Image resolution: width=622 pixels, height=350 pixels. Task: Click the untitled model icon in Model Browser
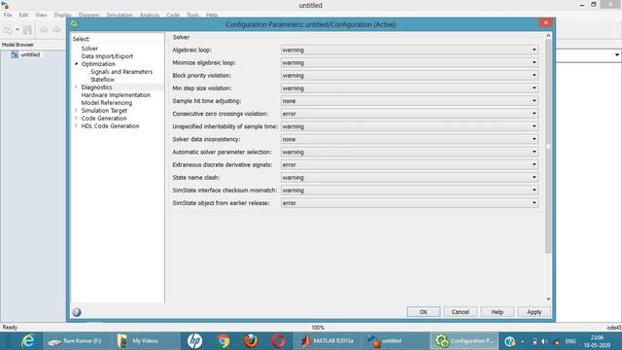[15, 54]
